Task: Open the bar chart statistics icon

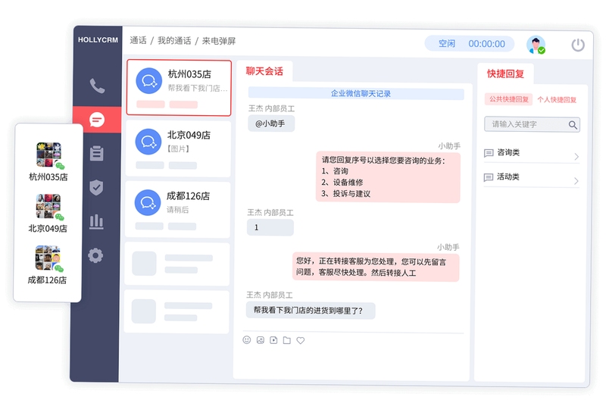Action: (96, 222)
